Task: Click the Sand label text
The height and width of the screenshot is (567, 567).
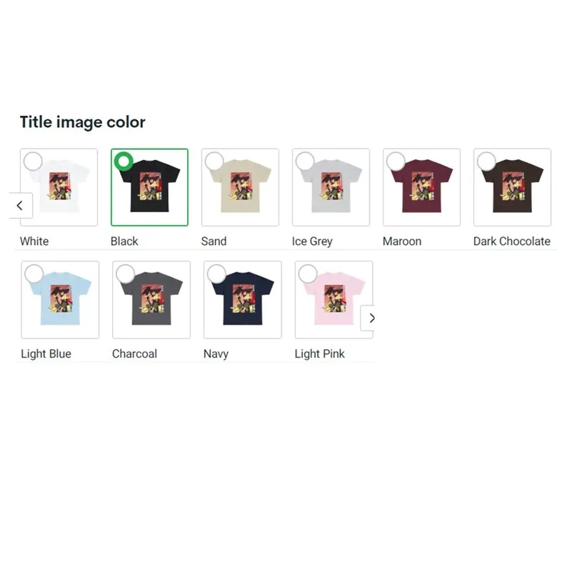Action: click(214, 241)
